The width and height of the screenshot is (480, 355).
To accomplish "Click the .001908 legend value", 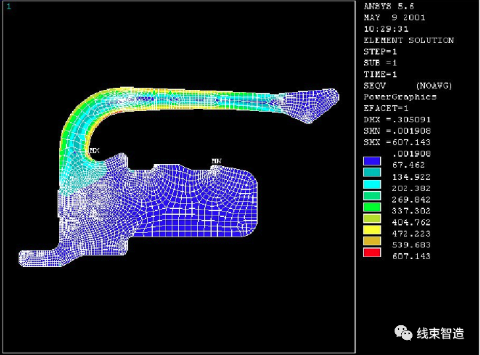I will pos(411,153).
